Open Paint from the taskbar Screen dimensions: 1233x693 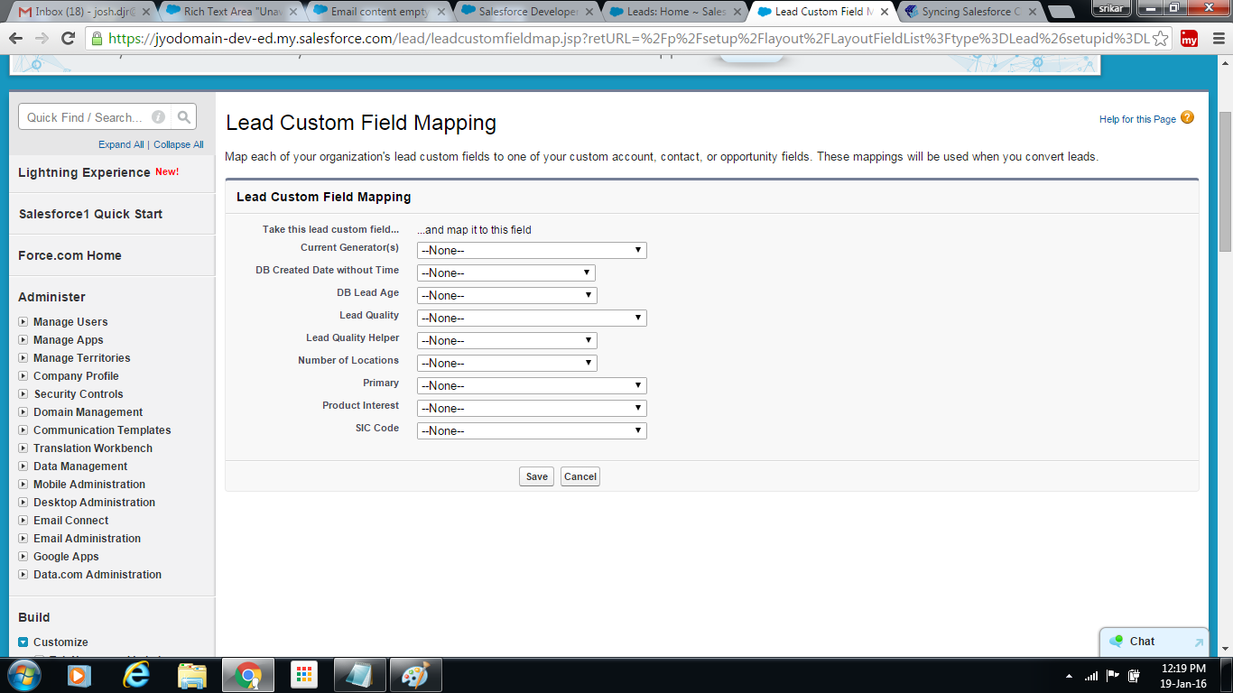[416, 675]
